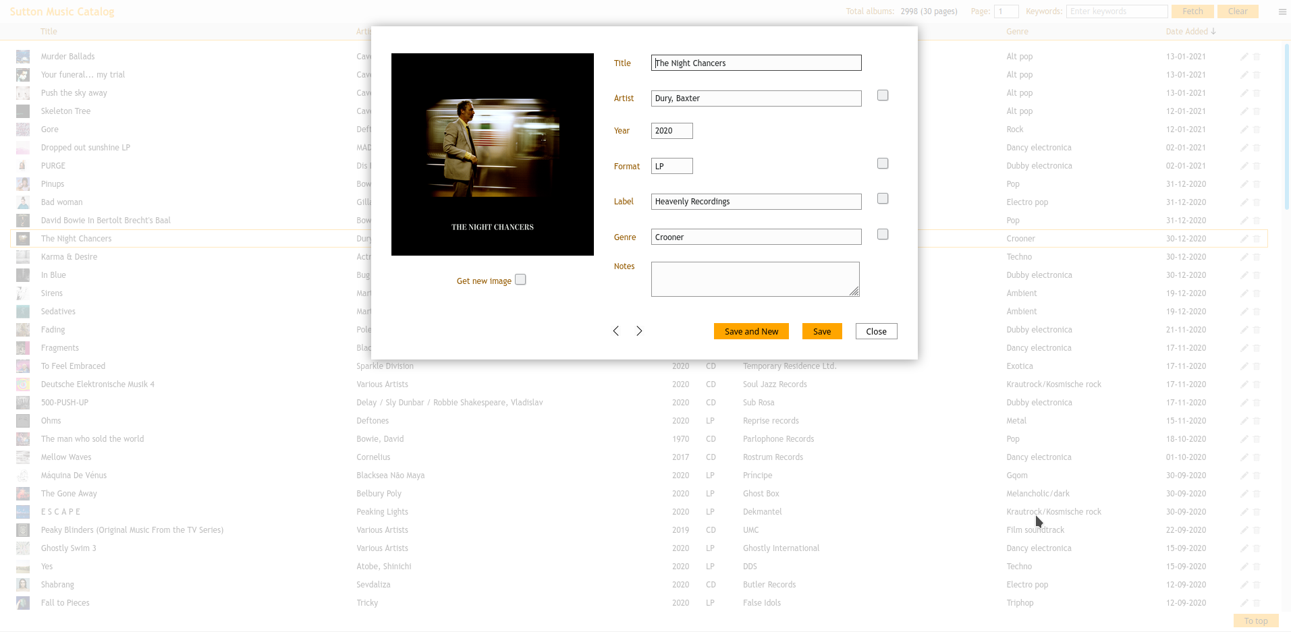The width and height of the screenshot is (1291, 632).
Task: Click trash icon for 500-PUSH-UP row
Action: click(x=1257, y=403)
